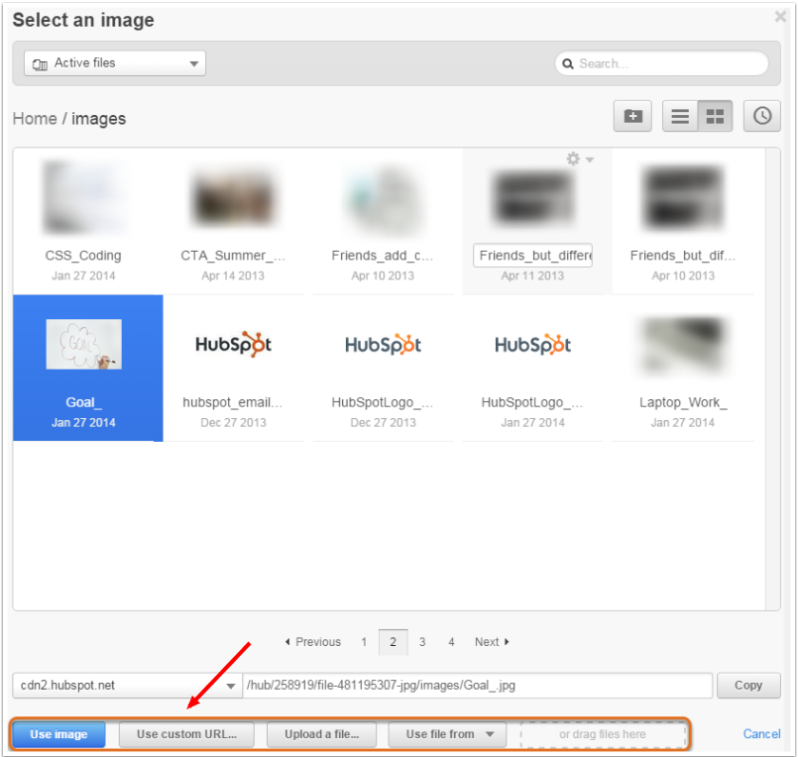Select the CSS_Coding image thumbnail
The height and width of the screenshot is (757, 798).
pos(84,198)
